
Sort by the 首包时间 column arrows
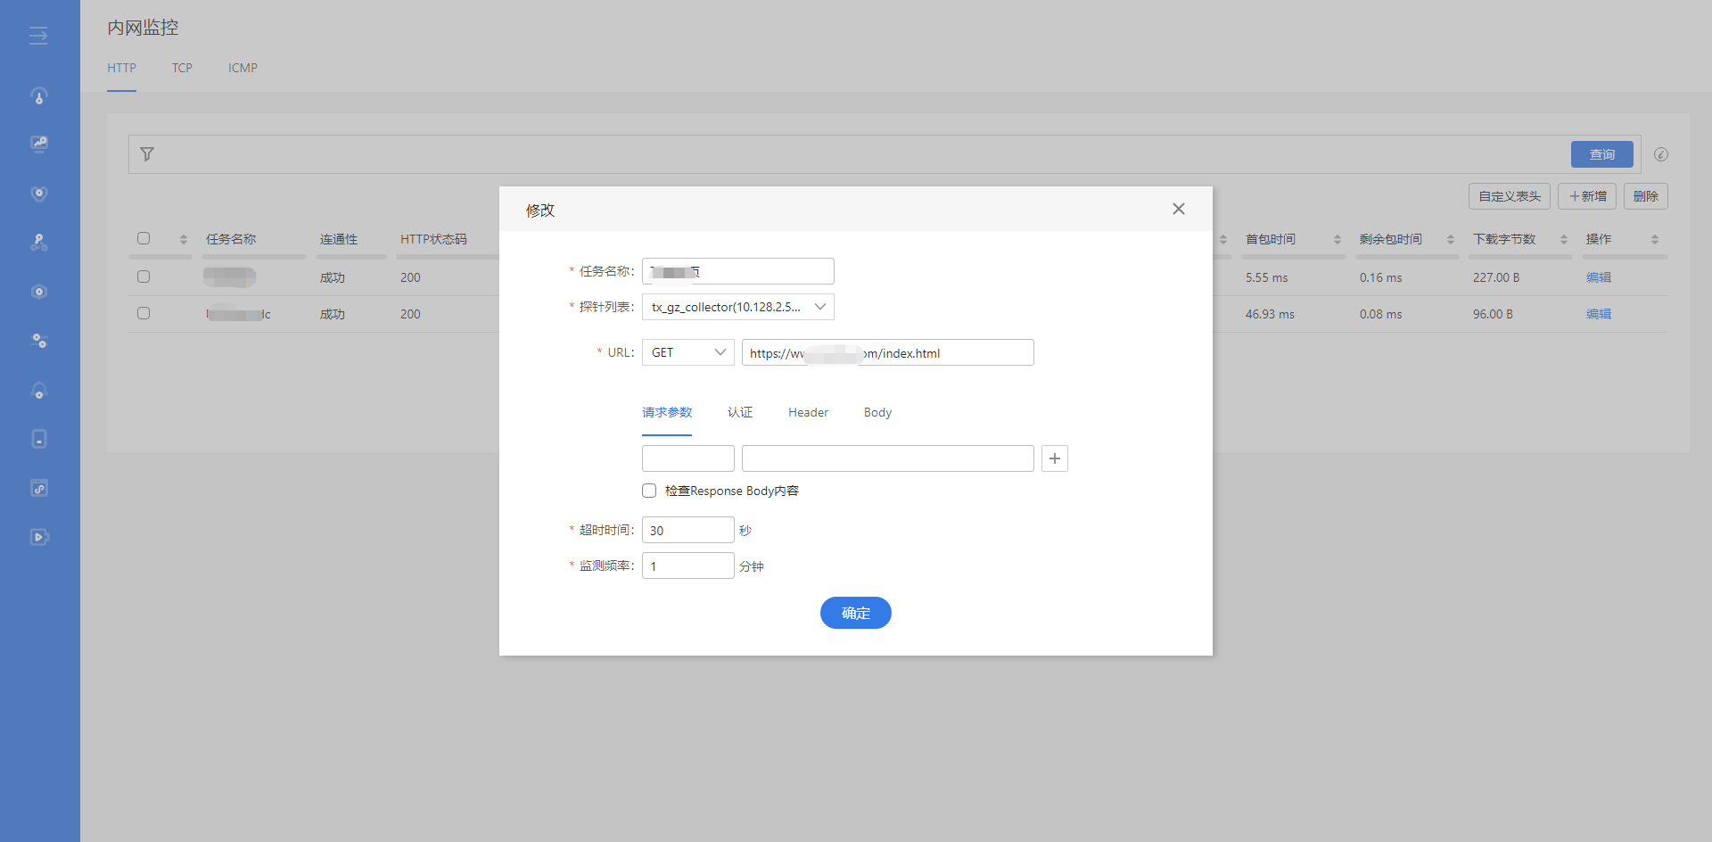pos(1337,240)
